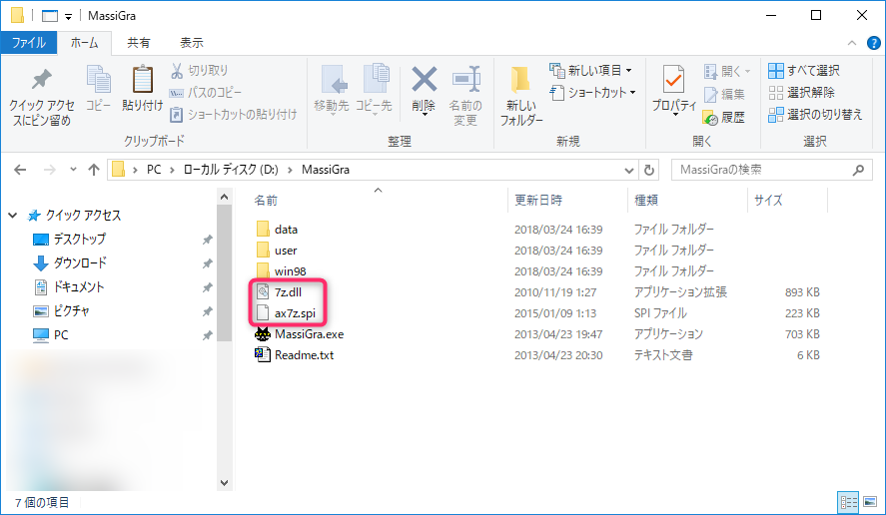This screenshot has height=515, width=886.
Task: Click 名前の変更 (Rename) icon
Action: click(466, 79)
